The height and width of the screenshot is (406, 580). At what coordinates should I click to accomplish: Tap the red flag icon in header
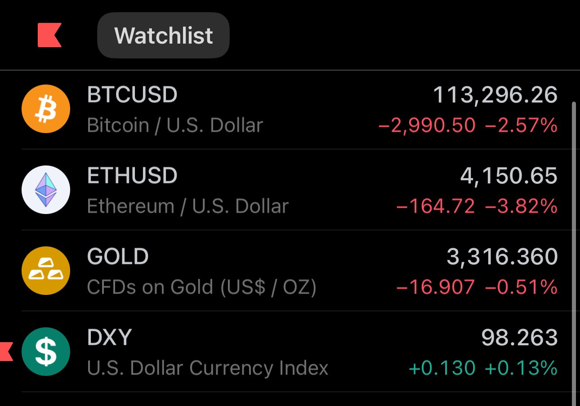coord(49,36)
